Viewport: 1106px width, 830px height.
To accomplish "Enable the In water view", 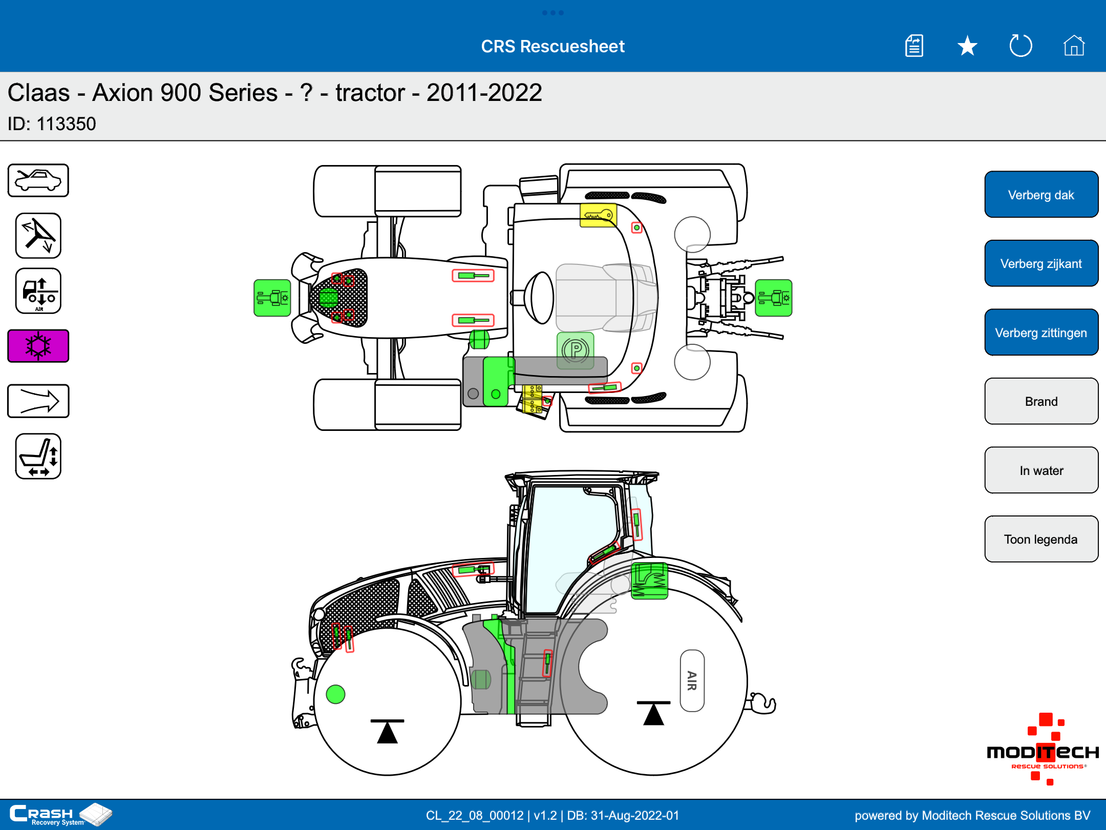I will [1041, 470].
